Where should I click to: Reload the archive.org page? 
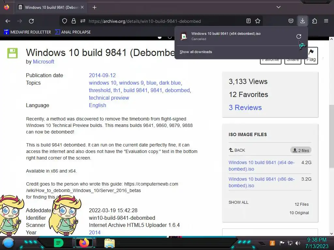[31, 21]
